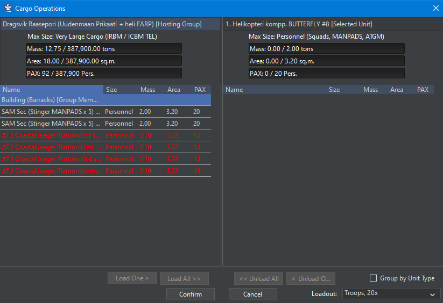Click Name header in selected unit list
This screenshot has width=443, height=303.
pos(275,89)
